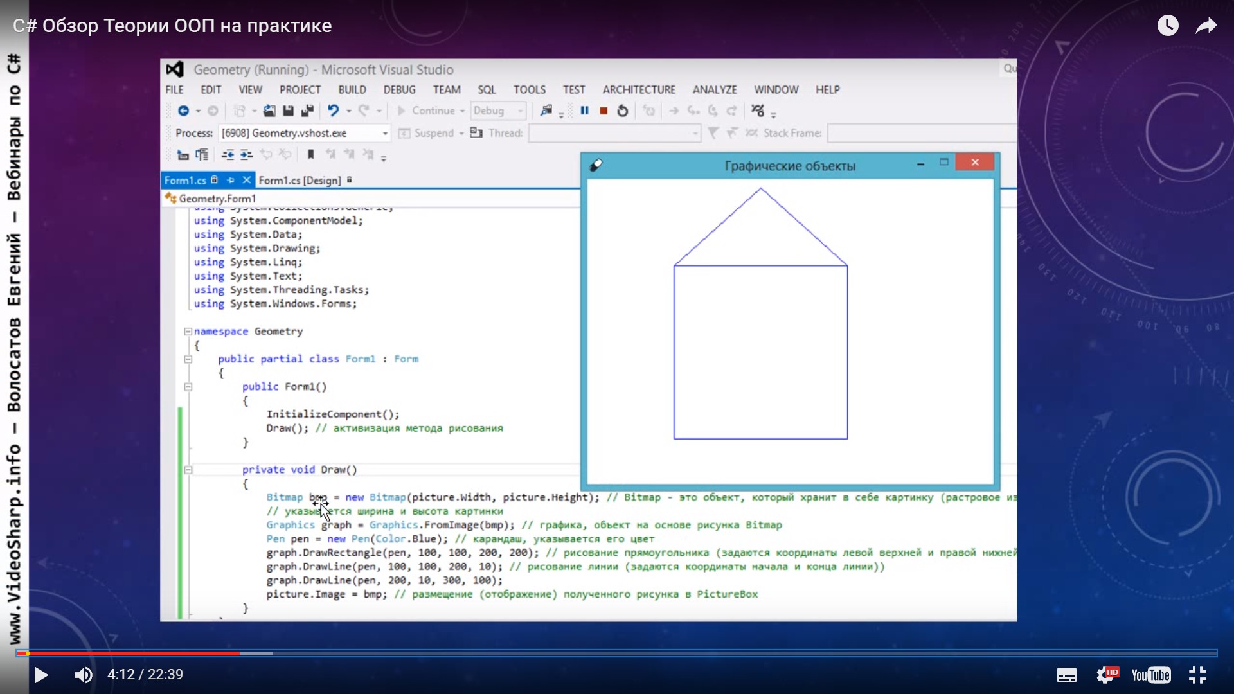Open the Process Geometry.vshost.exe dropdown
The image size is (1234, 694).
tap(305, 133)
